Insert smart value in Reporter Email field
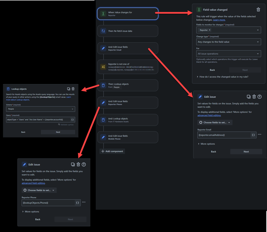The height and width of the screenshot is (232, 267). 253,135
